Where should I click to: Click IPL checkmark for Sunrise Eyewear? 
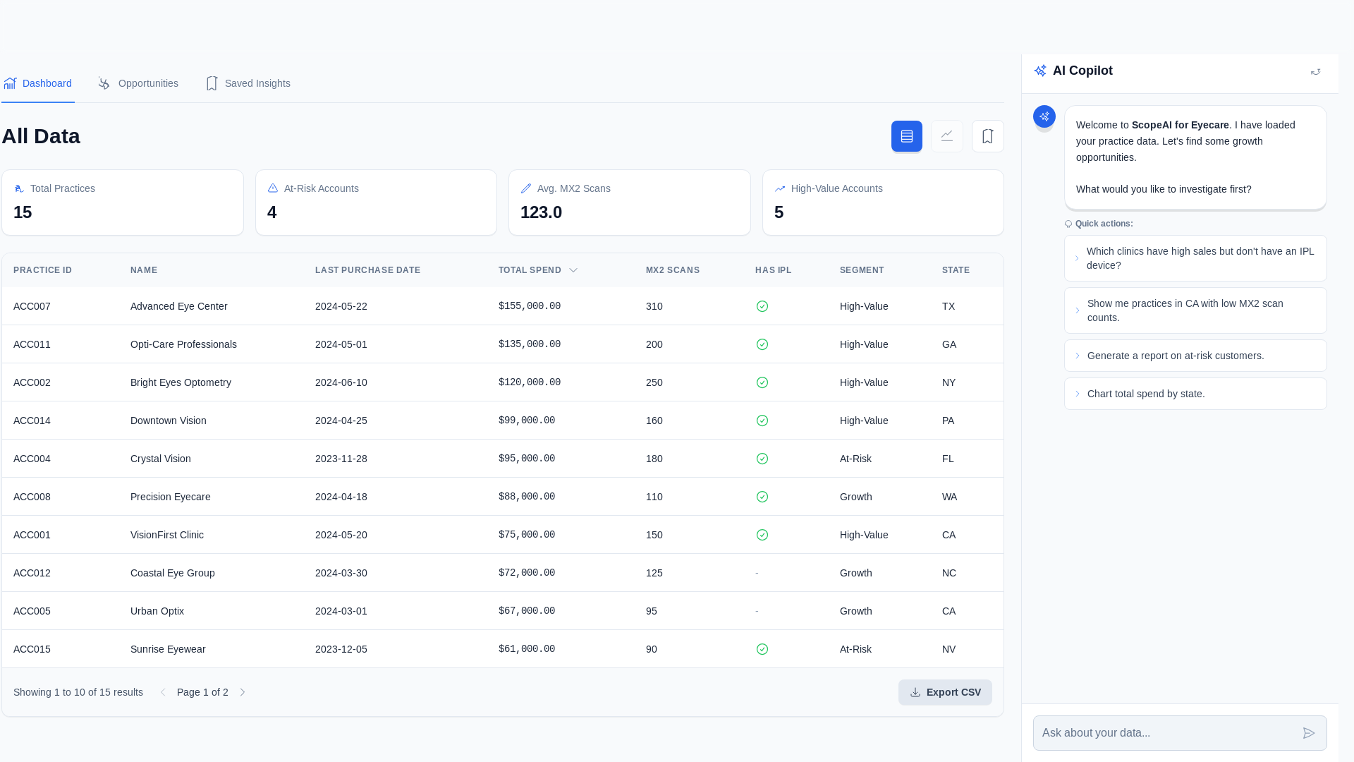point(762,649)
